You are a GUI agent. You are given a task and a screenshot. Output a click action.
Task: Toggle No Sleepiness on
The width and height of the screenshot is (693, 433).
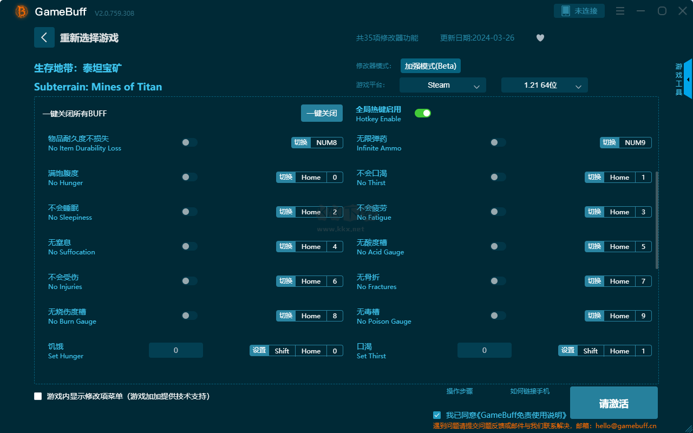pyautogui.click(x=189, y=212)
